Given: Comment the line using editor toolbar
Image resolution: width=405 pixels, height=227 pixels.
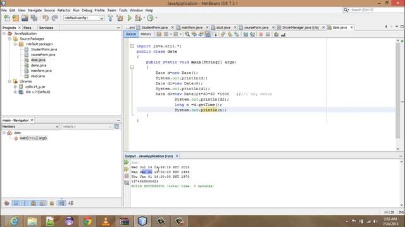Looking at the screenshot, I should tap(276, 34).
